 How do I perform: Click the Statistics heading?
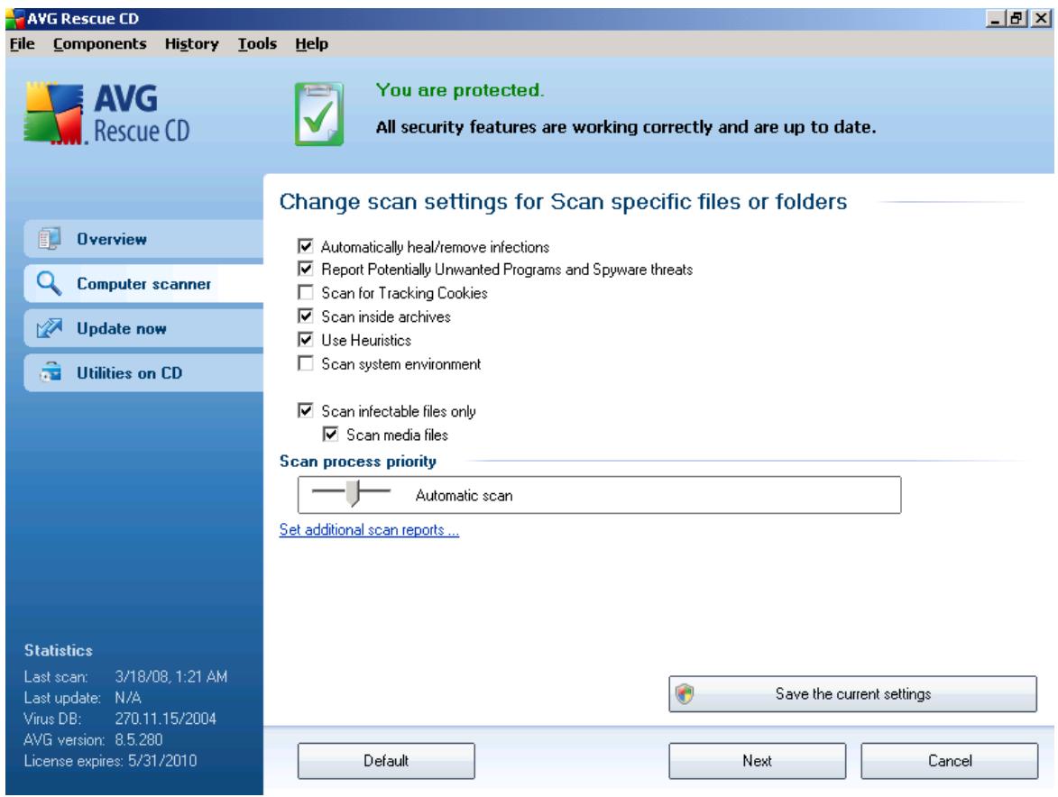(x=58, y=650)
